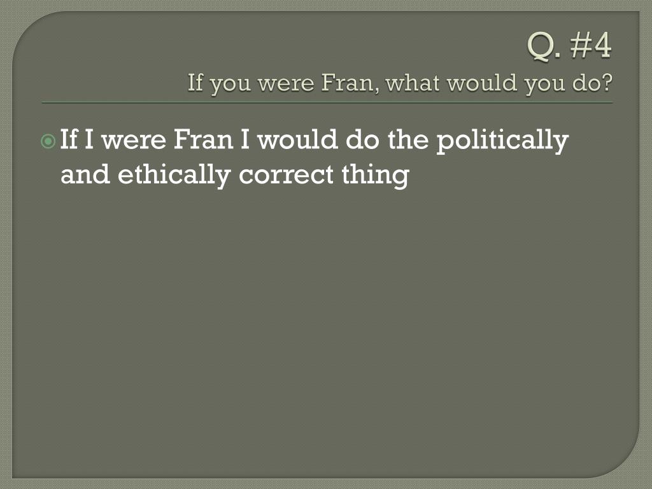The height and width of the screenshot is (489, 652).
Task: Click the question mark ending the subtitle
Action: [x=607, y=83]
